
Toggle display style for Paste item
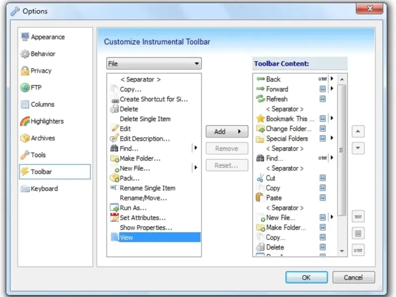[323, 198]
